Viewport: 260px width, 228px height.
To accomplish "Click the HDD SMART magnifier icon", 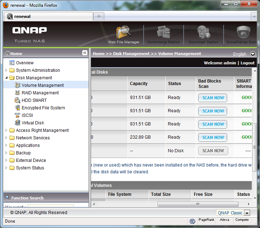I will (17, 100).
